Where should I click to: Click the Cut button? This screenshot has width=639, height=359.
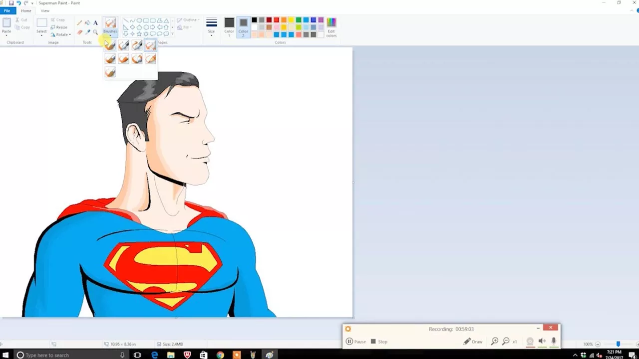21,20
